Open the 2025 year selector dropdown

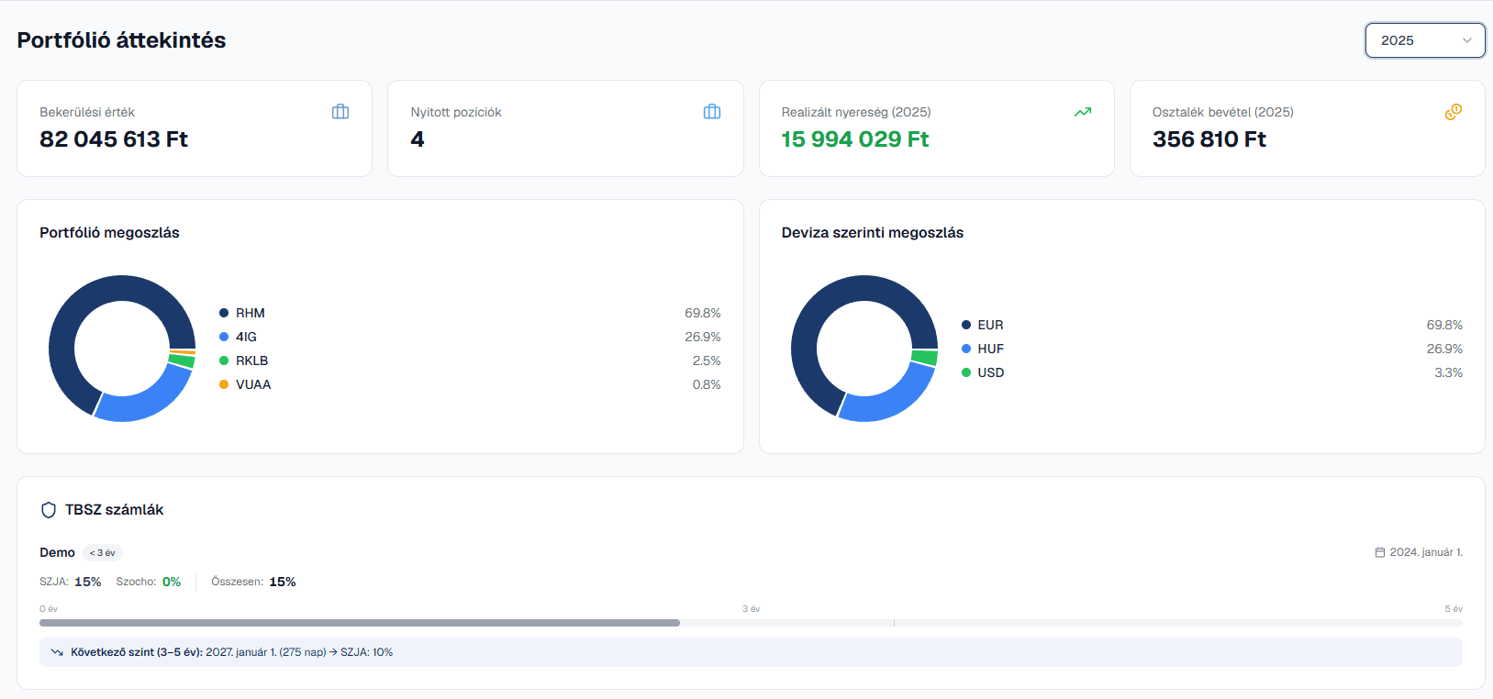tap(1424, 40)
